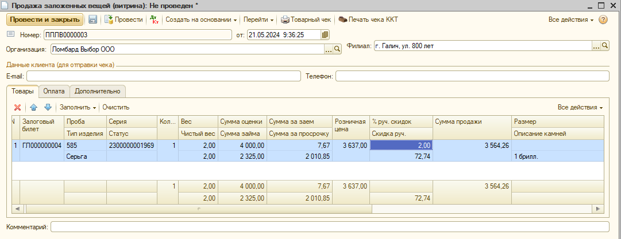Open table Все действия menu
The width and height of the screenshot is (621, 239).
[580, 107]
